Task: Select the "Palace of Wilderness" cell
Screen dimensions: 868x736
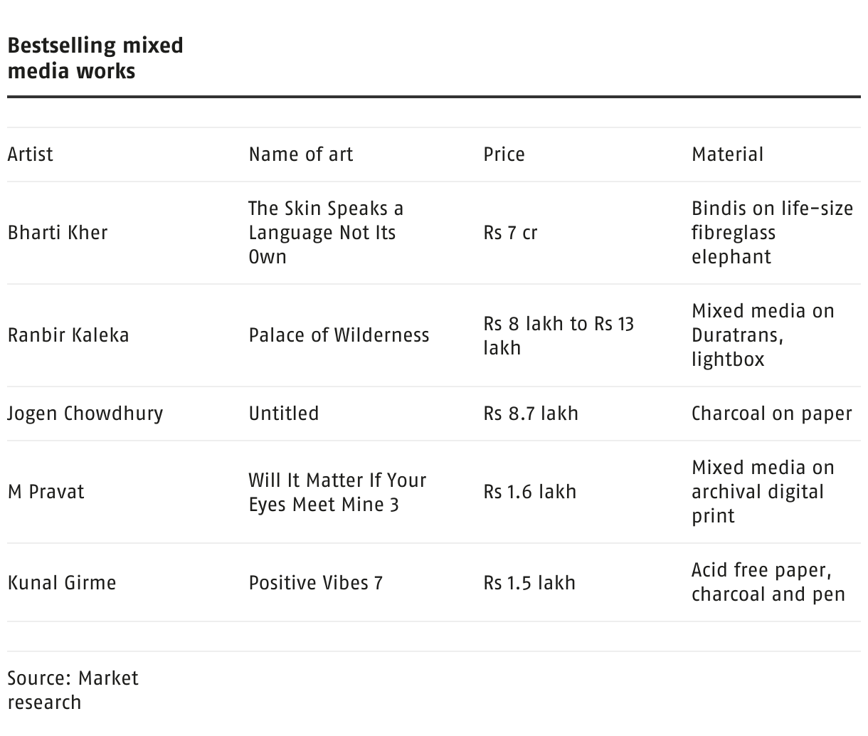Action: click(x=339, y=335)
